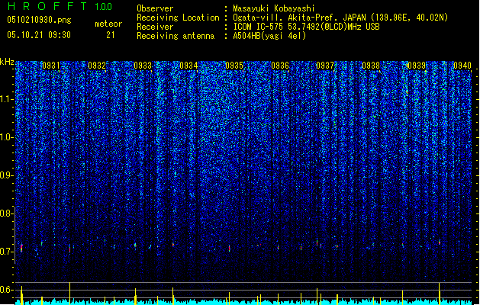
Task: Click the 0931 time marker
Action: [51, 66]
